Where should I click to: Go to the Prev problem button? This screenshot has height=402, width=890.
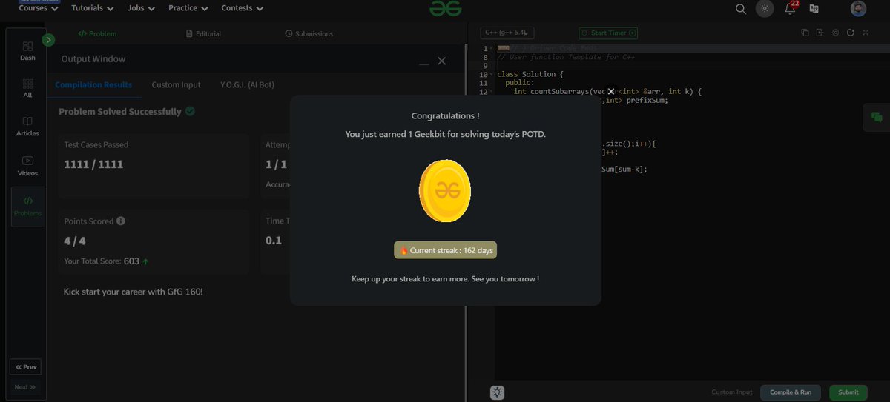pos(25,366)
